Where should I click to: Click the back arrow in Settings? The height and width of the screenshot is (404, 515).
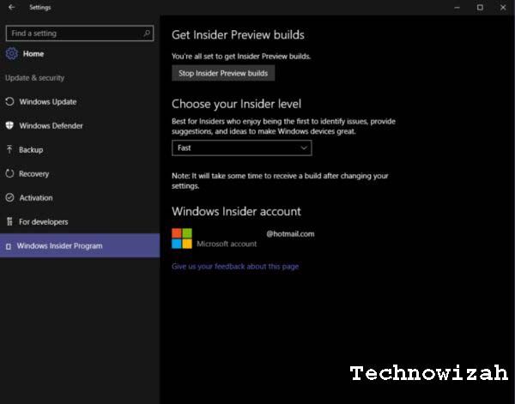click(x=11, y=7)
